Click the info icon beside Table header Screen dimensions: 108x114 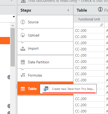point(100,9)
